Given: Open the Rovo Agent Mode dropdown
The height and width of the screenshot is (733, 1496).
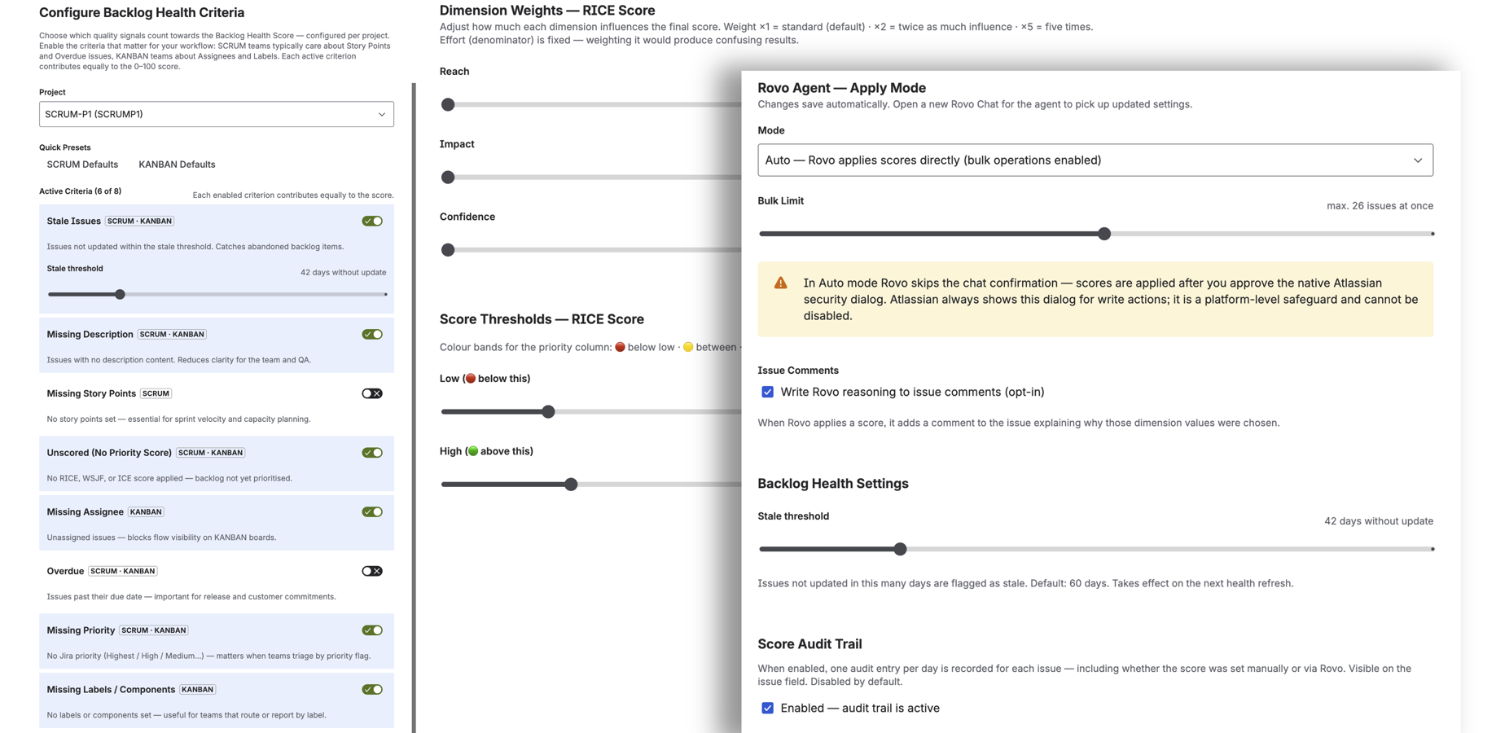Looking at the screenshot, I should click(1095, 160).
